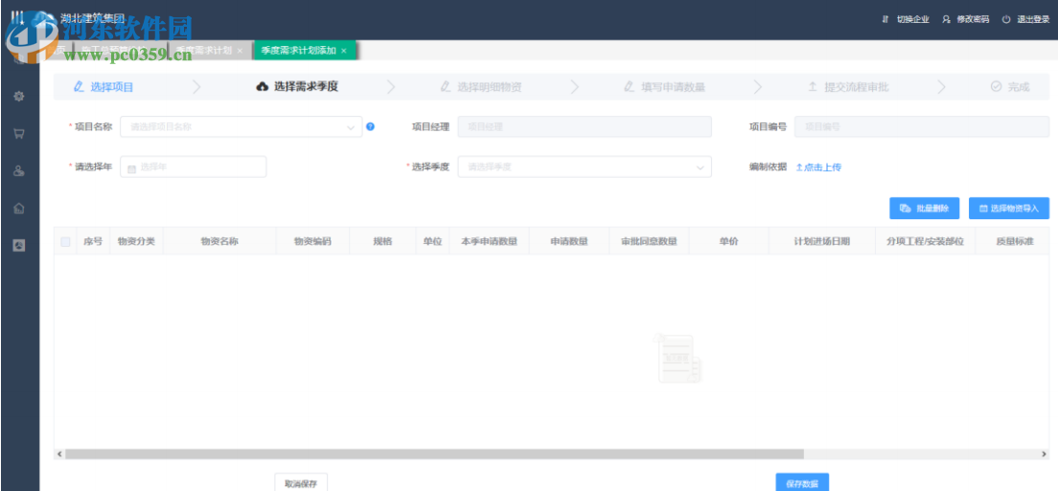The image size is (1058, 491).
Task: Click the switch arrows icon beside 切换企业
Action: click(885, 19)
